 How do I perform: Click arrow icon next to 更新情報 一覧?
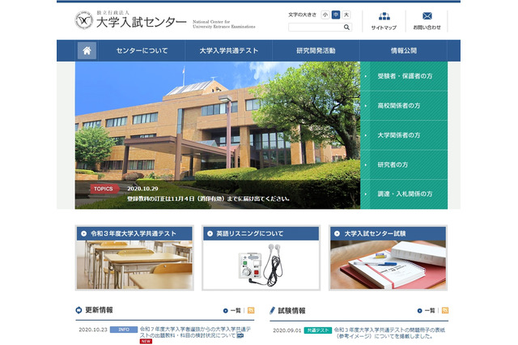point(225,311)
